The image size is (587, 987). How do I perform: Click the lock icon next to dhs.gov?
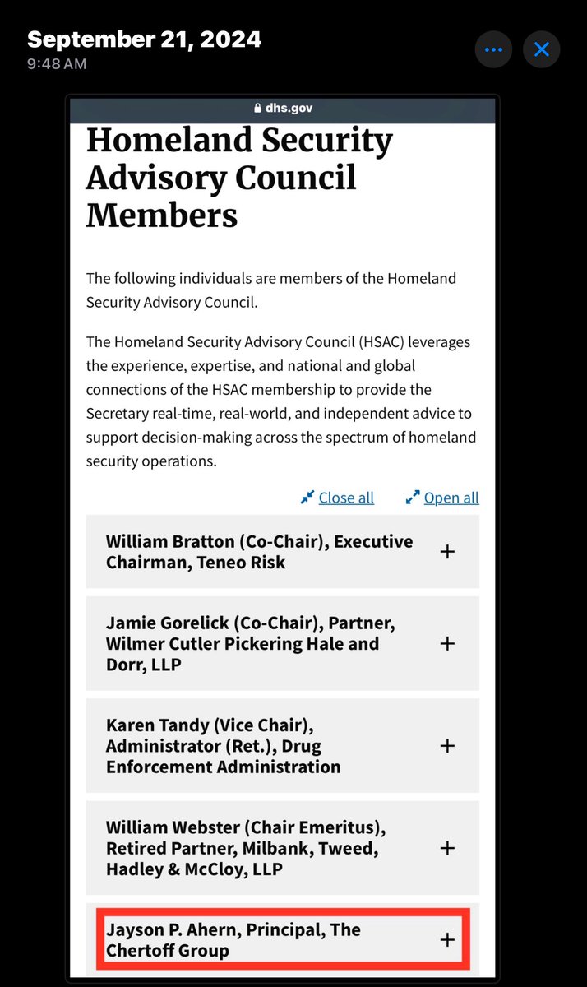(257, 108)
